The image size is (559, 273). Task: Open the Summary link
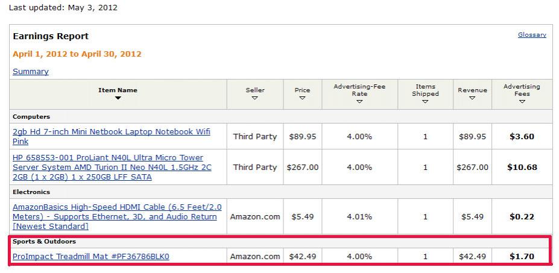(31, 71)
